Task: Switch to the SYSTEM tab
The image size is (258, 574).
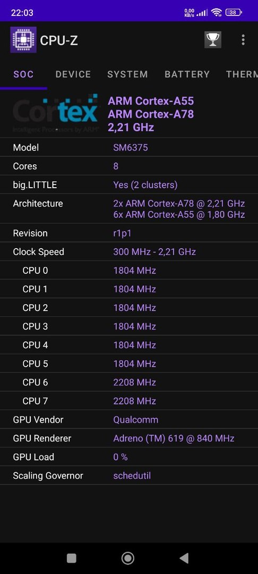Action: pos(127,74)
